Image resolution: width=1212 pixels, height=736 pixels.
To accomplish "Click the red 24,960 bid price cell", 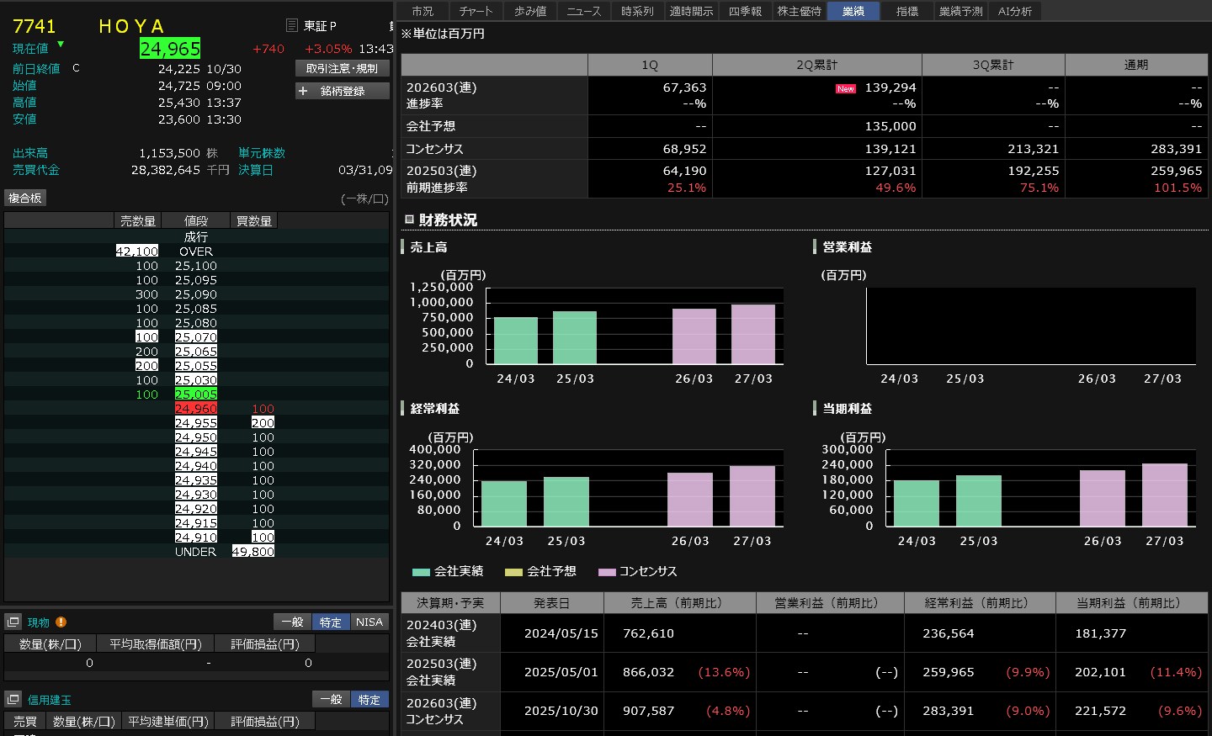I will (x=195, y=409).
